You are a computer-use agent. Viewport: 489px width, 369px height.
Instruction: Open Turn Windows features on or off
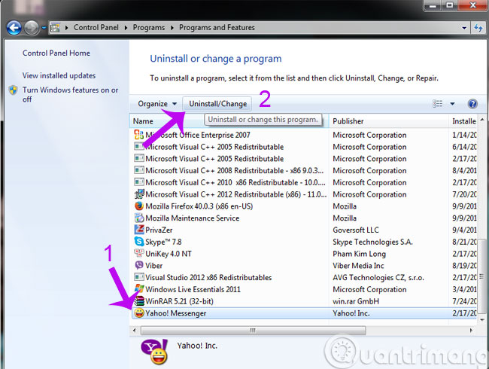click(x=70, y=94)
